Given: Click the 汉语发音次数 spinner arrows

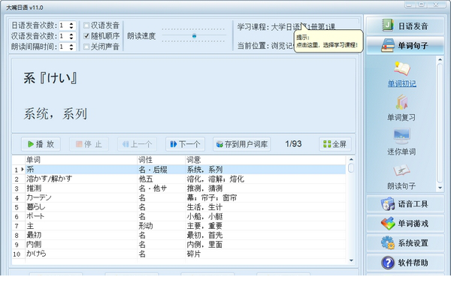Looking at the screenshot, I should [x=71, y=36].
